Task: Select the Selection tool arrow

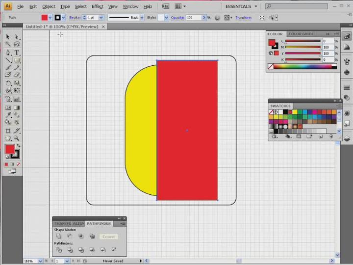Action: pyautogui.click(x=8, y=36)
